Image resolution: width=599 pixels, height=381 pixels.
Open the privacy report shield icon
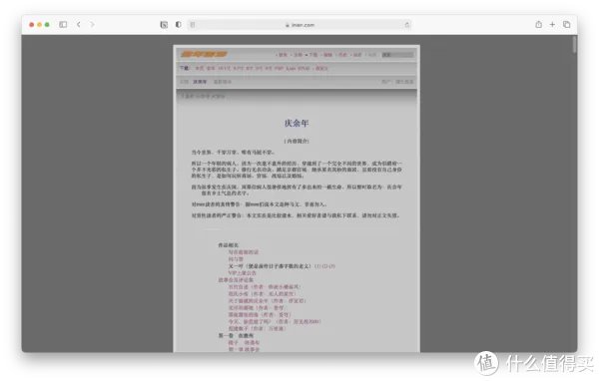(179, 24)
